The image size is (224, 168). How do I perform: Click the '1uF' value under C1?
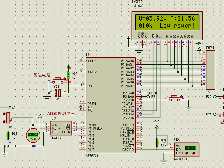pos(56,99)
